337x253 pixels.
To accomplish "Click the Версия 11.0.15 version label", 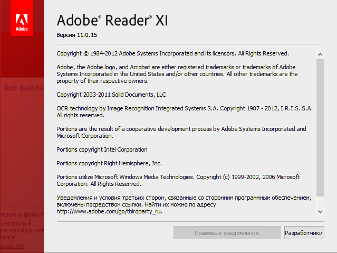I will pos(77,35).
